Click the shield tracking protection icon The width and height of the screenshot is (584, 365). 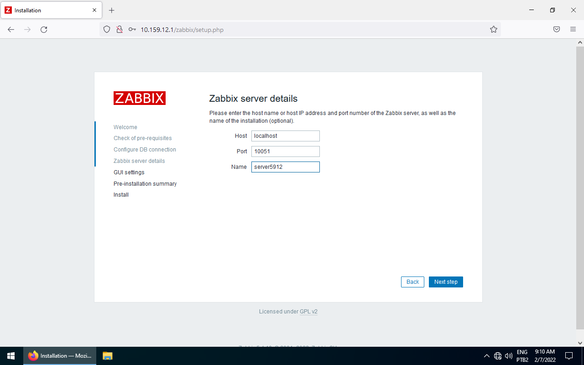(107, 30)
